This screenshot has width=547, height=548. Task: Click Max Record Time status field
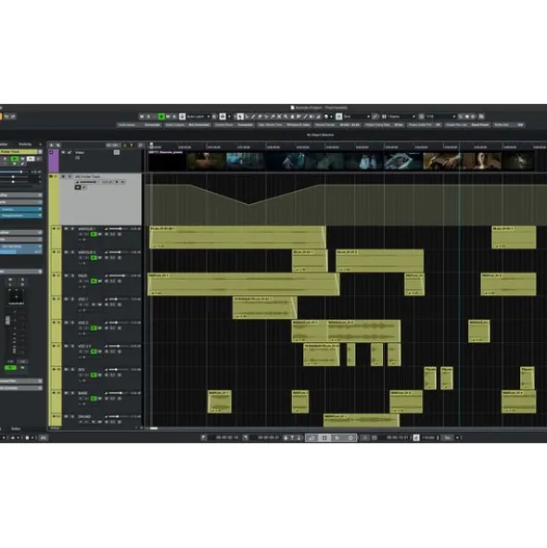284,125
